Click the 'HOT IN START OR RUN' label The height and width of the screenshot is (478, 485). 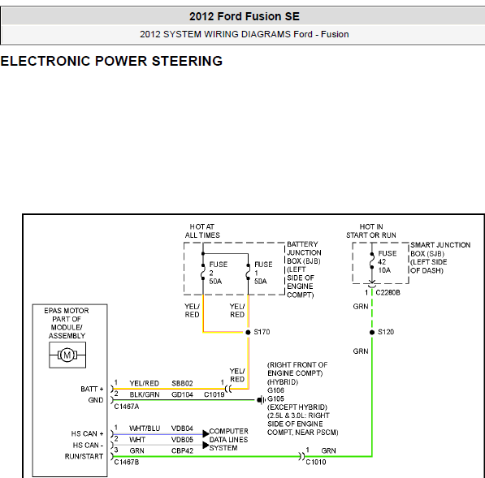coord(371,230)
